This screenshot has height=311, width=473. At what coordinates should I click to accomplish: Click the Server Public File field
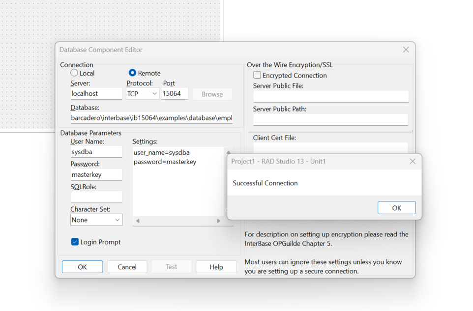(330, 96)
